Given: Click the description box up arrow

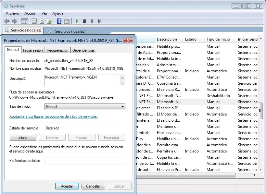Looking at the screenshot, I should point(122,78).
